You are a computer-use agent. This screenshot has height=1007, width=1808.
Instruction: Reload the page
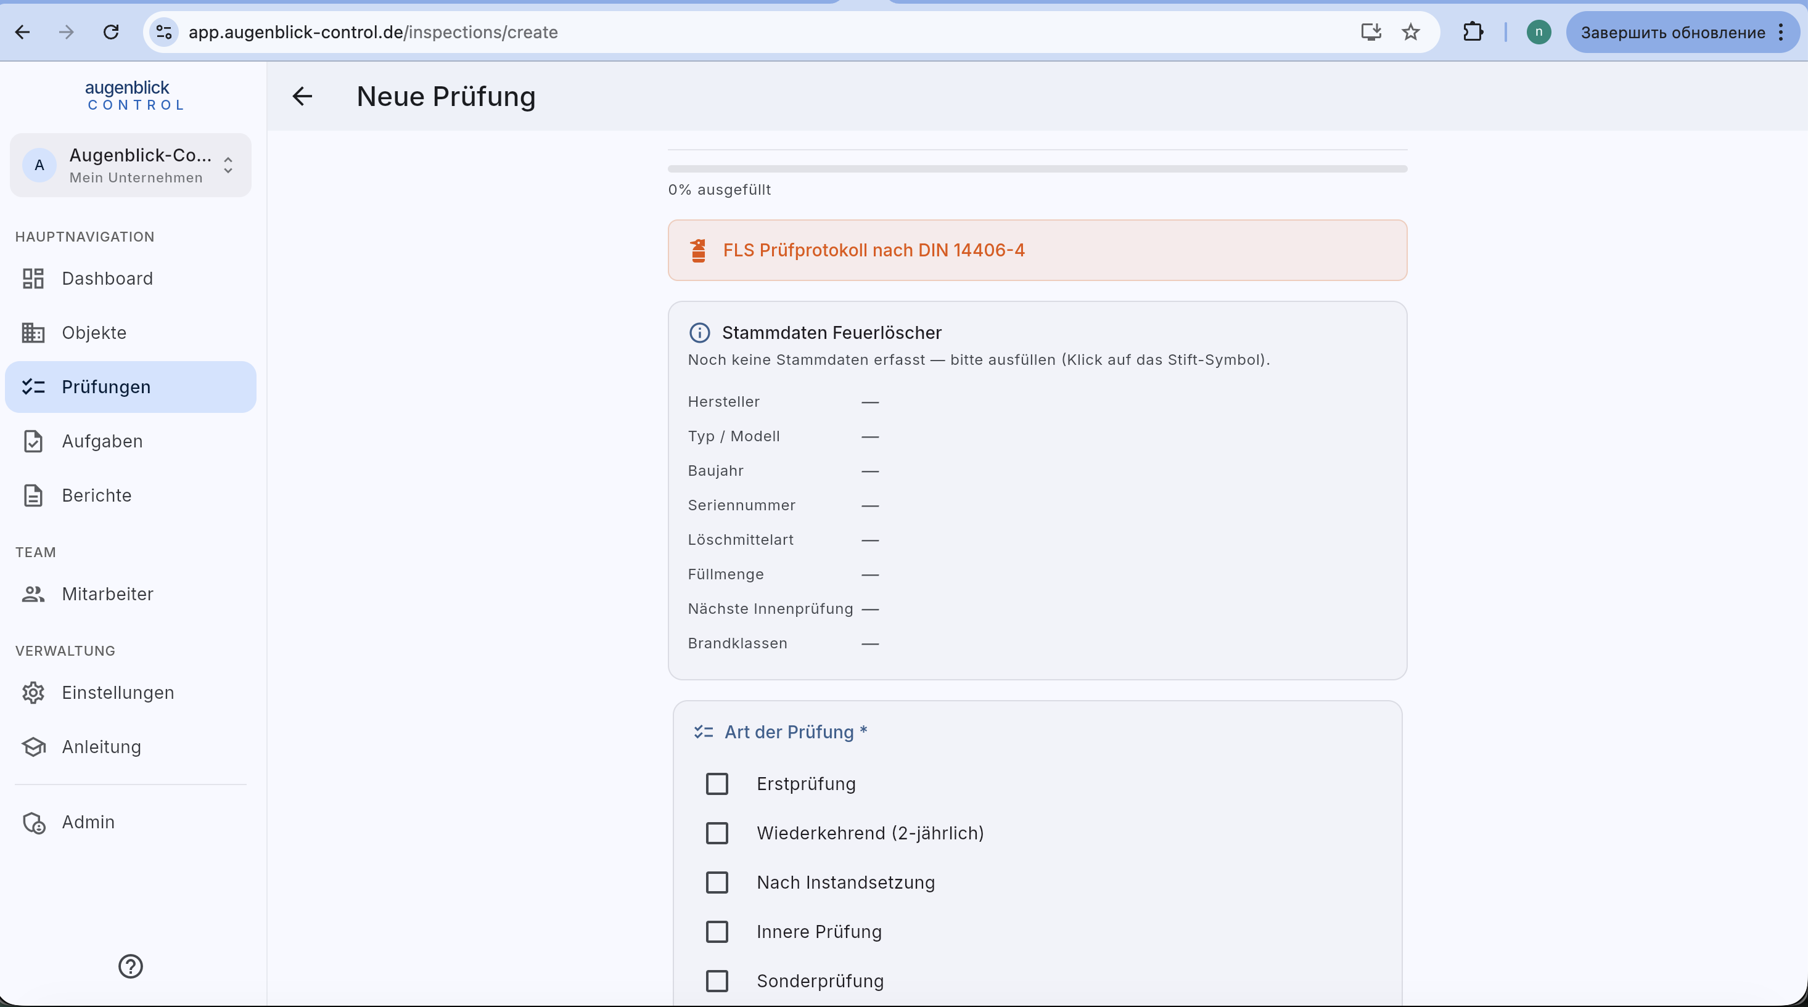tap(111, 32)
